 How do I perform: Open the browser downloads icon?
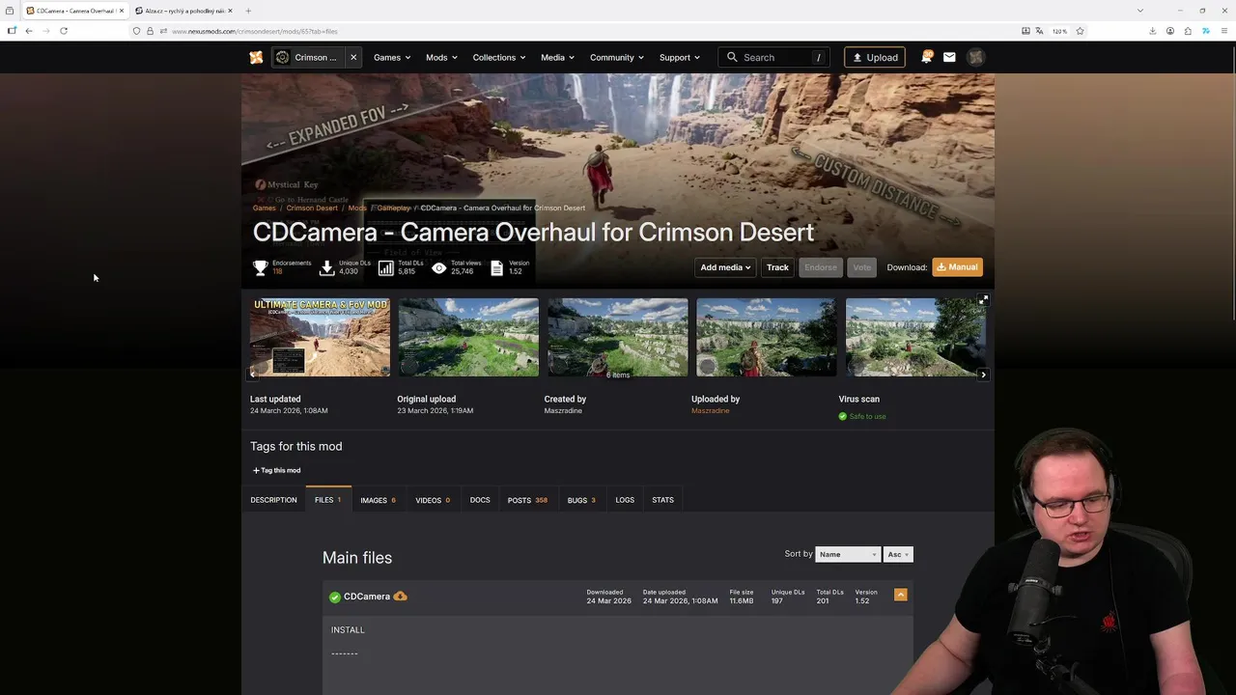tap(1152, 31)
